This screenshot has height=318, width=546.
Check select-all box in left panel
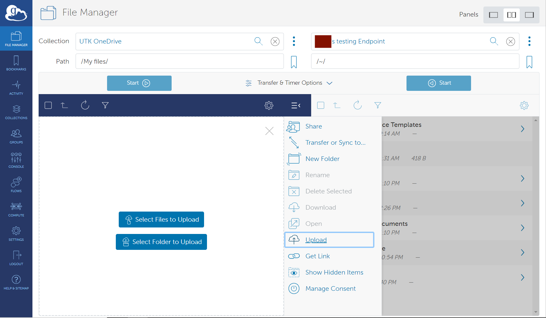point(48,105)
